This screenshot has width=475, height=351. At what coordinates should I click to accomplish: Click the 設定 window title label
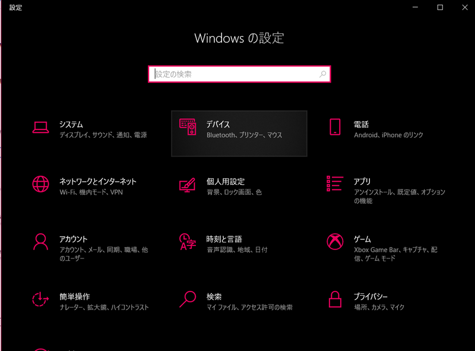point(15,8)
